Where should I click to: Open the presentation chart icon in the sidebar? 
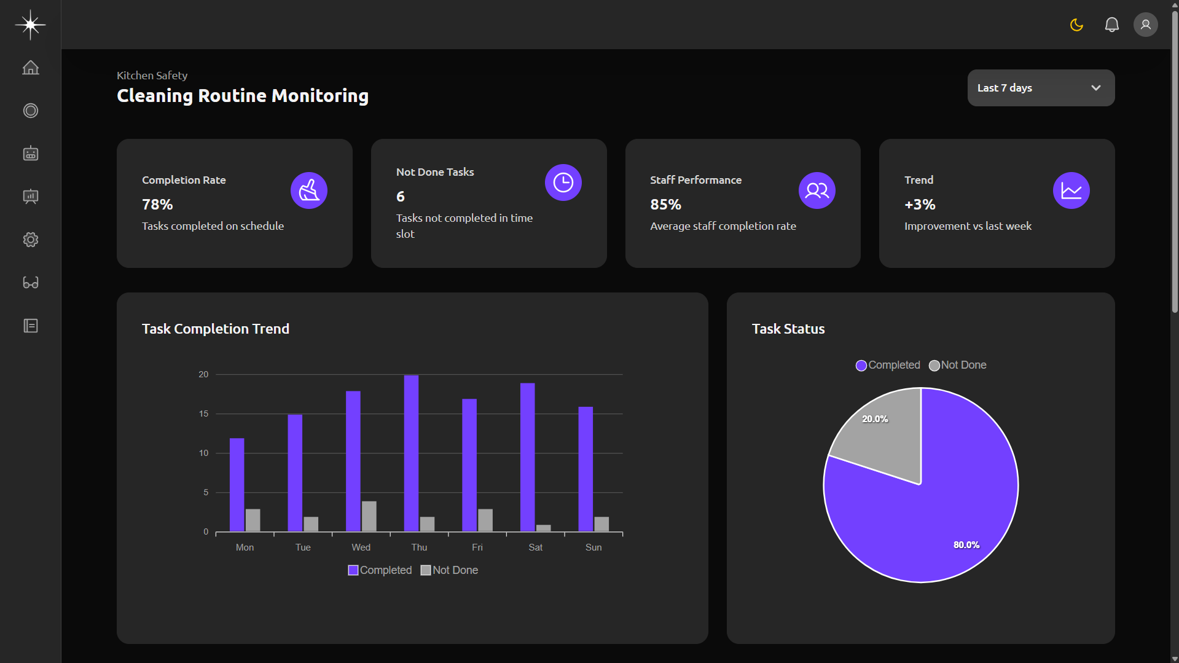coord(30,197)
